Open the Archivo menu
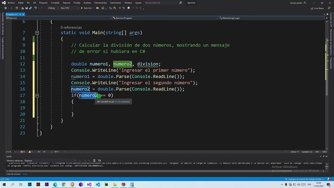334x188 pixels. tap(11, 3)
